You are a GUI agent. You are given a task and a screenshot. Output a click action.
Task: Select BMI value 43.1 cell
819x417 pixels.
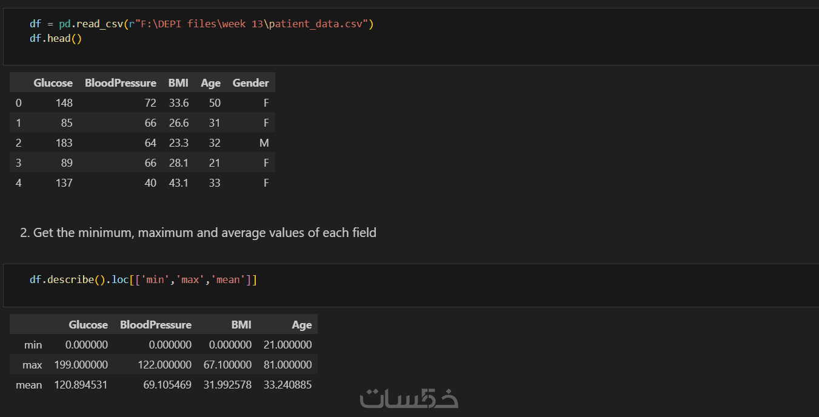179,183
